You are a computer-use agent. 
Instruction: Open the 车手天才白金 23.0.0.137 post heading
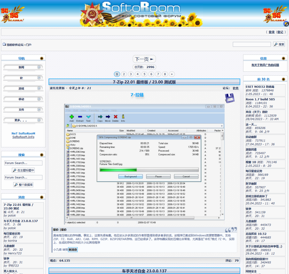pyautogui.click(x=144, y=271)
